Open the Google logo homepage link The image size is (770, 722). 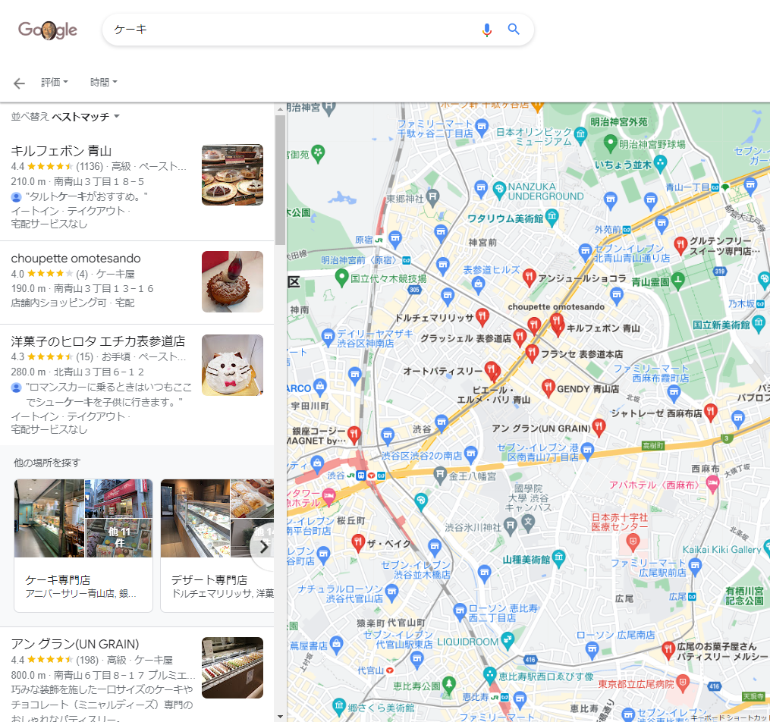48,30
